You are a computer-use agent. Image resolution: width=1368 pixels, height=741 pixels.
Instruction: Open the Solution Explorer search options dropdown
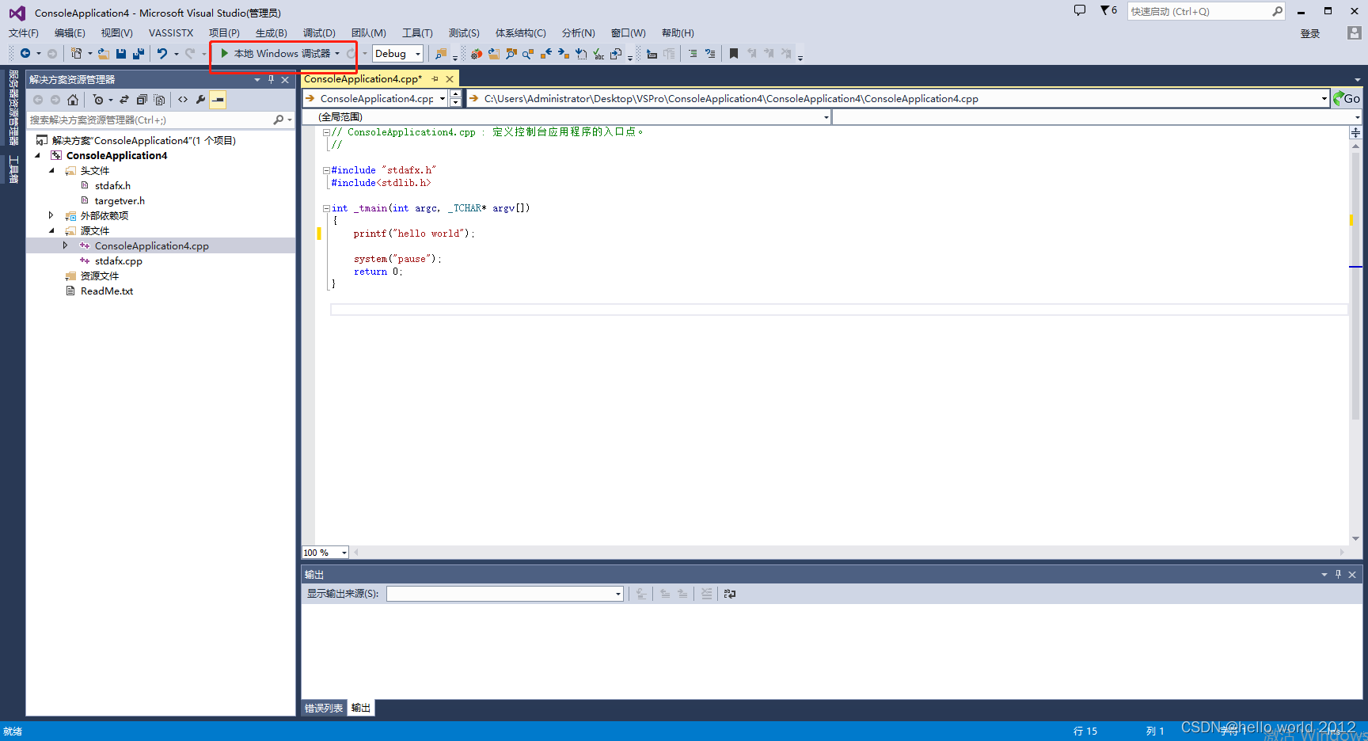(291, 120)
